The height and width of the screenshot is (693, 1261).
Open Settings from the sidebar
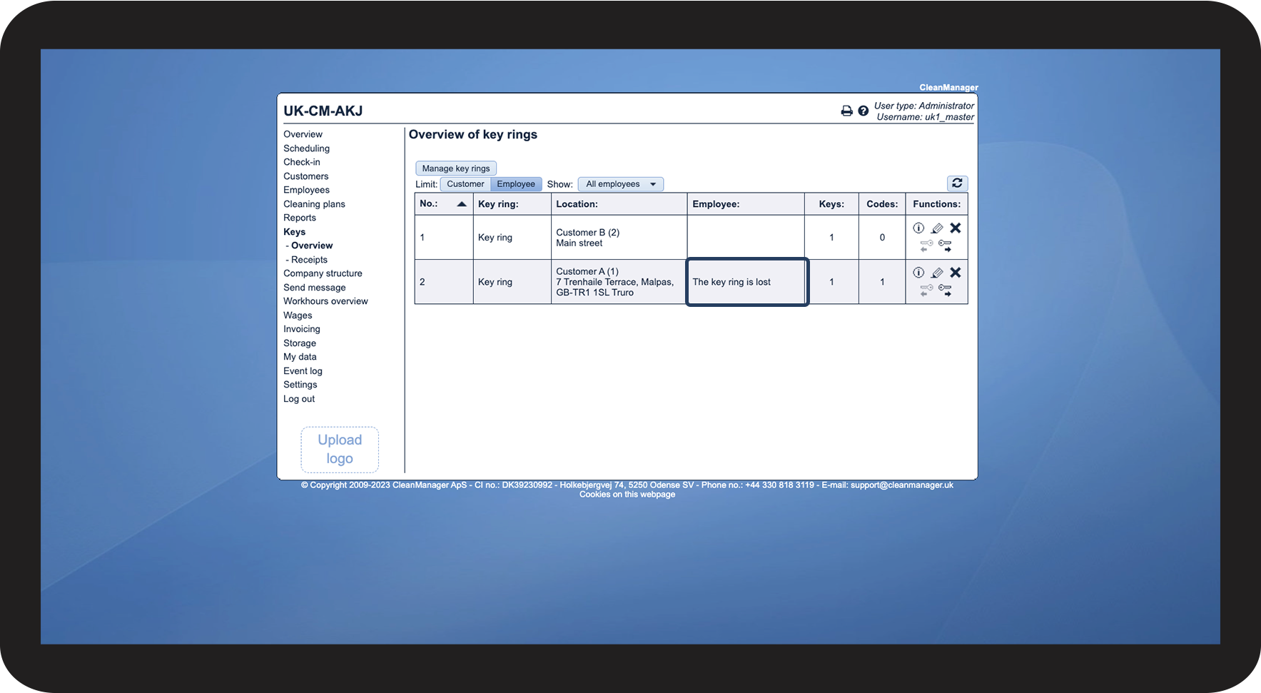300,385
